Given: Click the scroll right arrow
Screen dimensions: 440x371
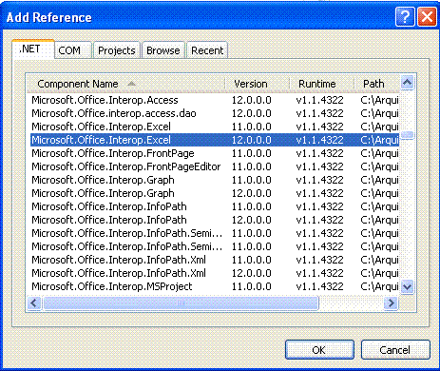Looking at the screenshot, I should tap(391, 303).
